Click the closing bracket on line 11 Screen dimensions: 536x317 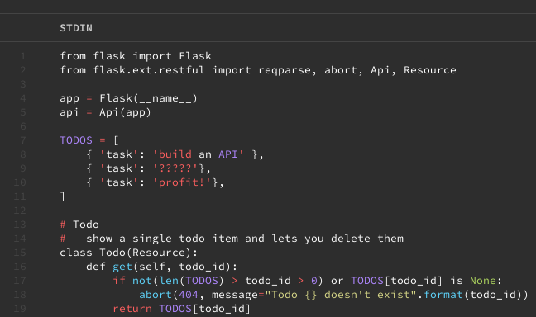[x=63, y=196]
